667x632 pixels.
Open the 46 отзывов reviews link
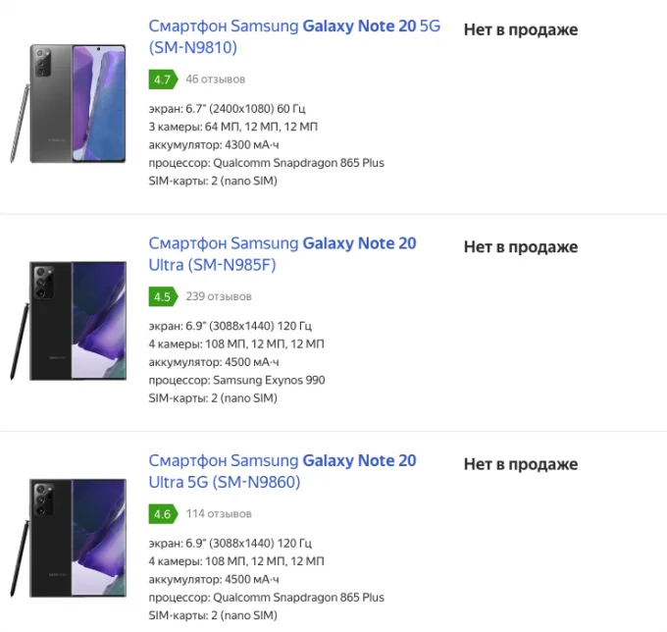[x=215, y=79]
